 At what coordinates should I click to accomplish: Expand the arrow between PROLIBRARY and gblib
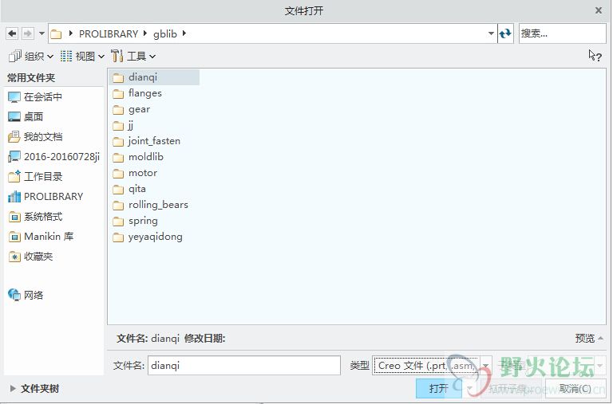(145, 33)
